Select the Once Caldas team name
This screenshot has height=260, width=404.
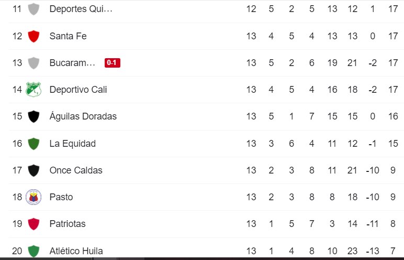click(x=76, y=170)
